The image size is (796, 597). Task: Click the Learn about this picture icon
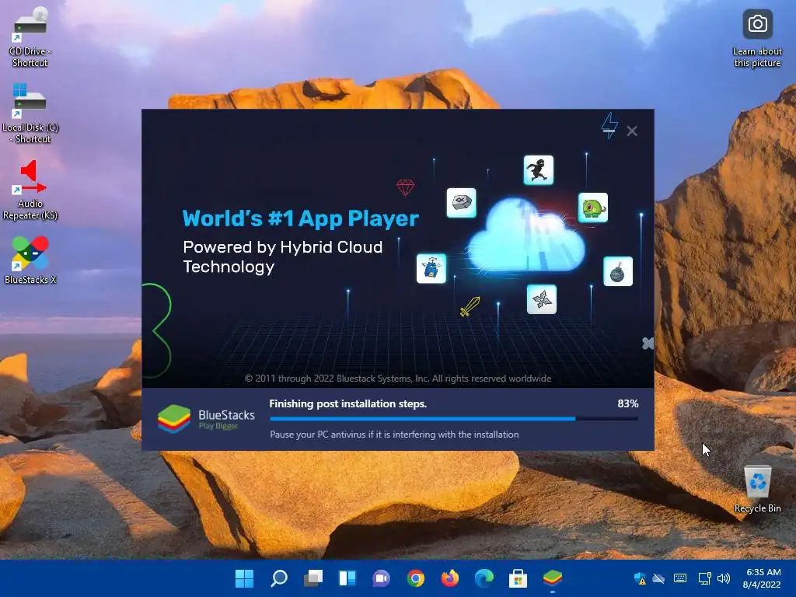pyautogui.click(x=757, y=39)
